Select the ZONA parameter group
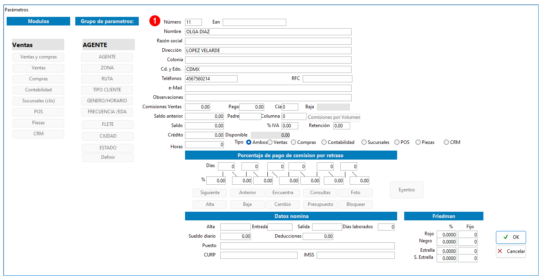Viewport: 541px width, 278px height. [107, 68]
